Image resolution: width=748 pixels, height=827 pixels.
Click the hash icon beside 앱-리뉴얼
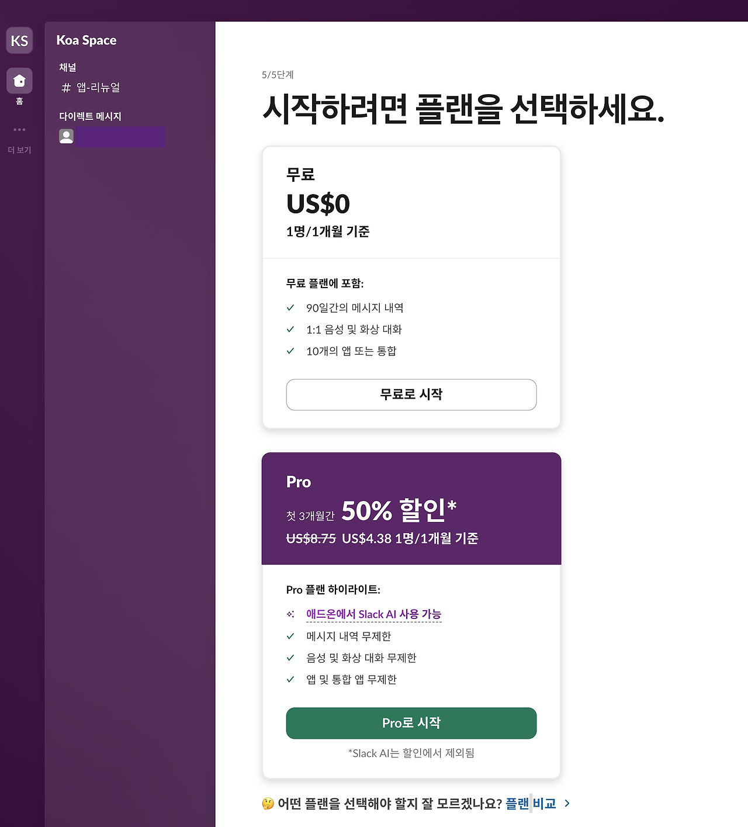point(66,88)
